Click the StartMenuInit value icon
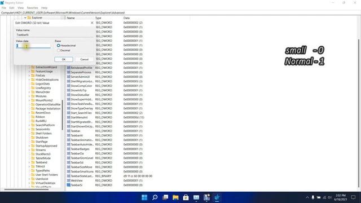 (68, 117)
